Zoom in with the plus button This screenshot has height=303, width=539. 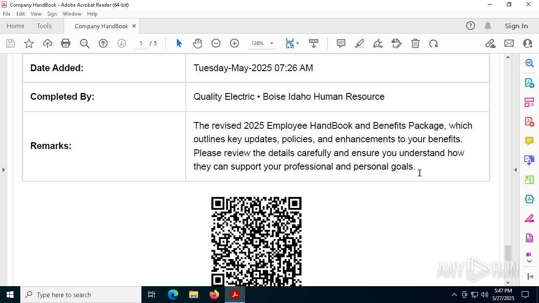pos(235,43)
